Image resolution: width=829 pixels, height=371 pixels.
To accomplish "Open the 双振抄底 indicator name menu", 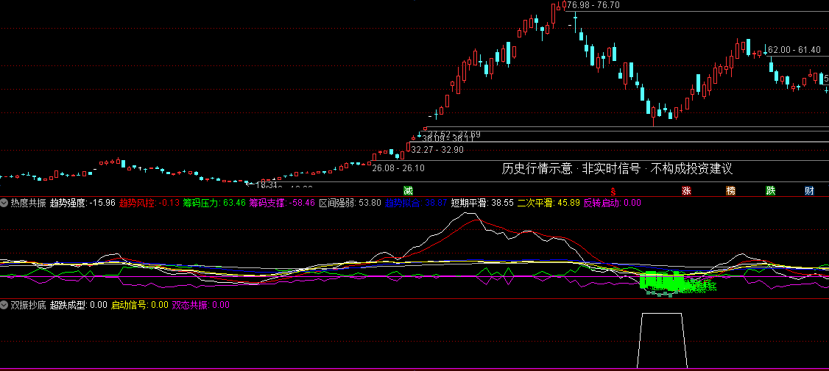I will 29,304.
